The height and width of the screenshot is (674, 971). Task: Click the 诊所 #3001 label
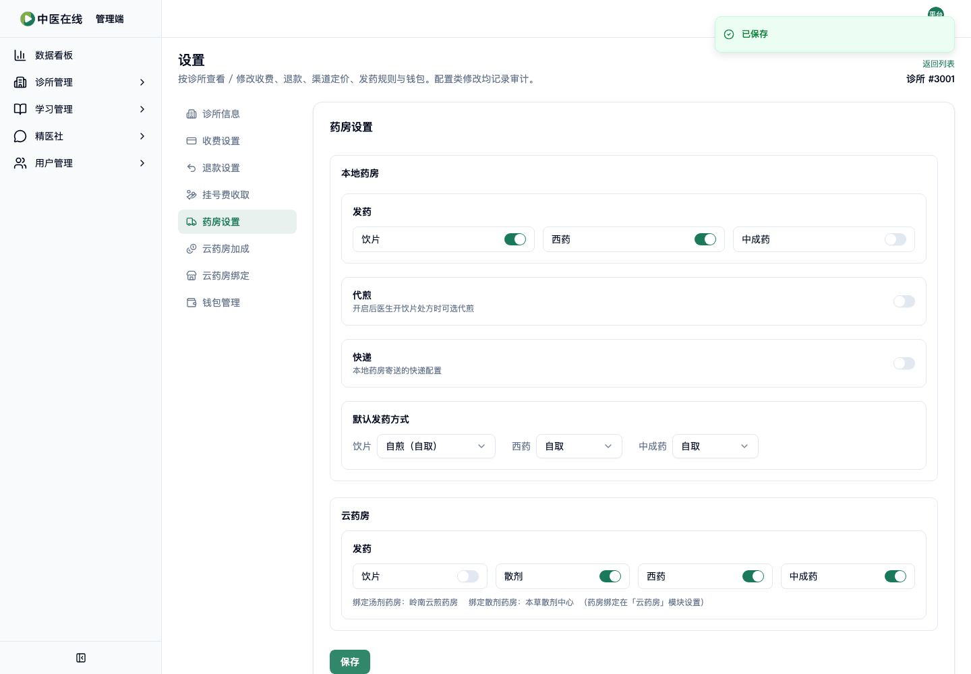click(931, 79)
